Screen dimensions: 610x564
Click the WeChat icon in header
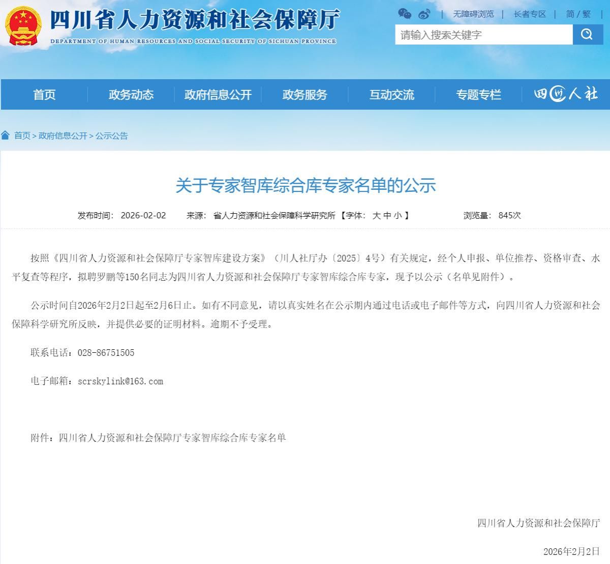click(405, 14)
